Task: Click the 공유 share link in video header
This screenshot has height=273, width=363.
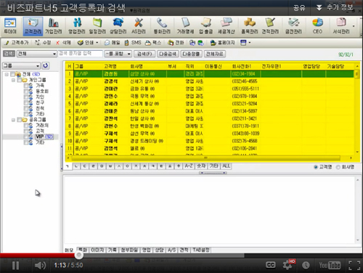Action: pos(299,8)
